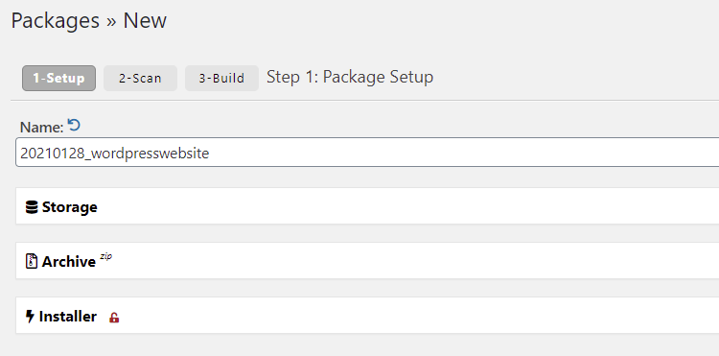Click the zip format superscript label

(x=105, y=256)
